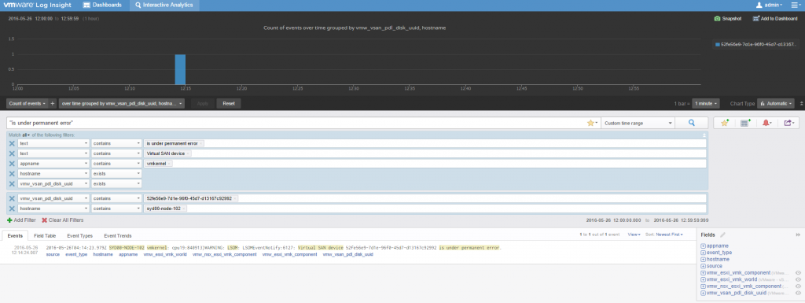Expand the appname field
This screenshot has width=805, height=303.
click(703, 246)
